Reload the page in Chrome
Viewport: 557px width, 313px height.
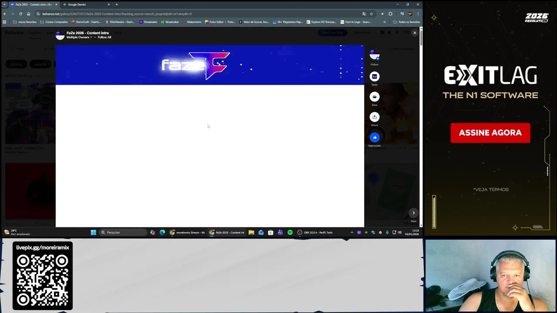pyautogui.click(x=20, y=14)
